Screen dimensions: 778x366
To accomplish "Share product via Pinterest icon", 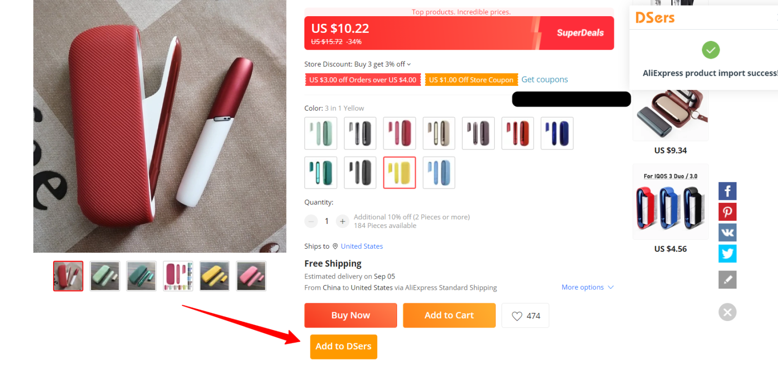I will coord(727,212).
